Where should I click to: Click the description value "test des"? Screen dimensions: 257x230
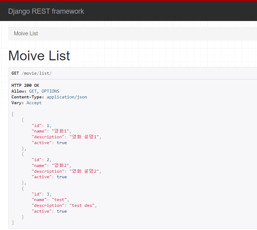[82, 205]
